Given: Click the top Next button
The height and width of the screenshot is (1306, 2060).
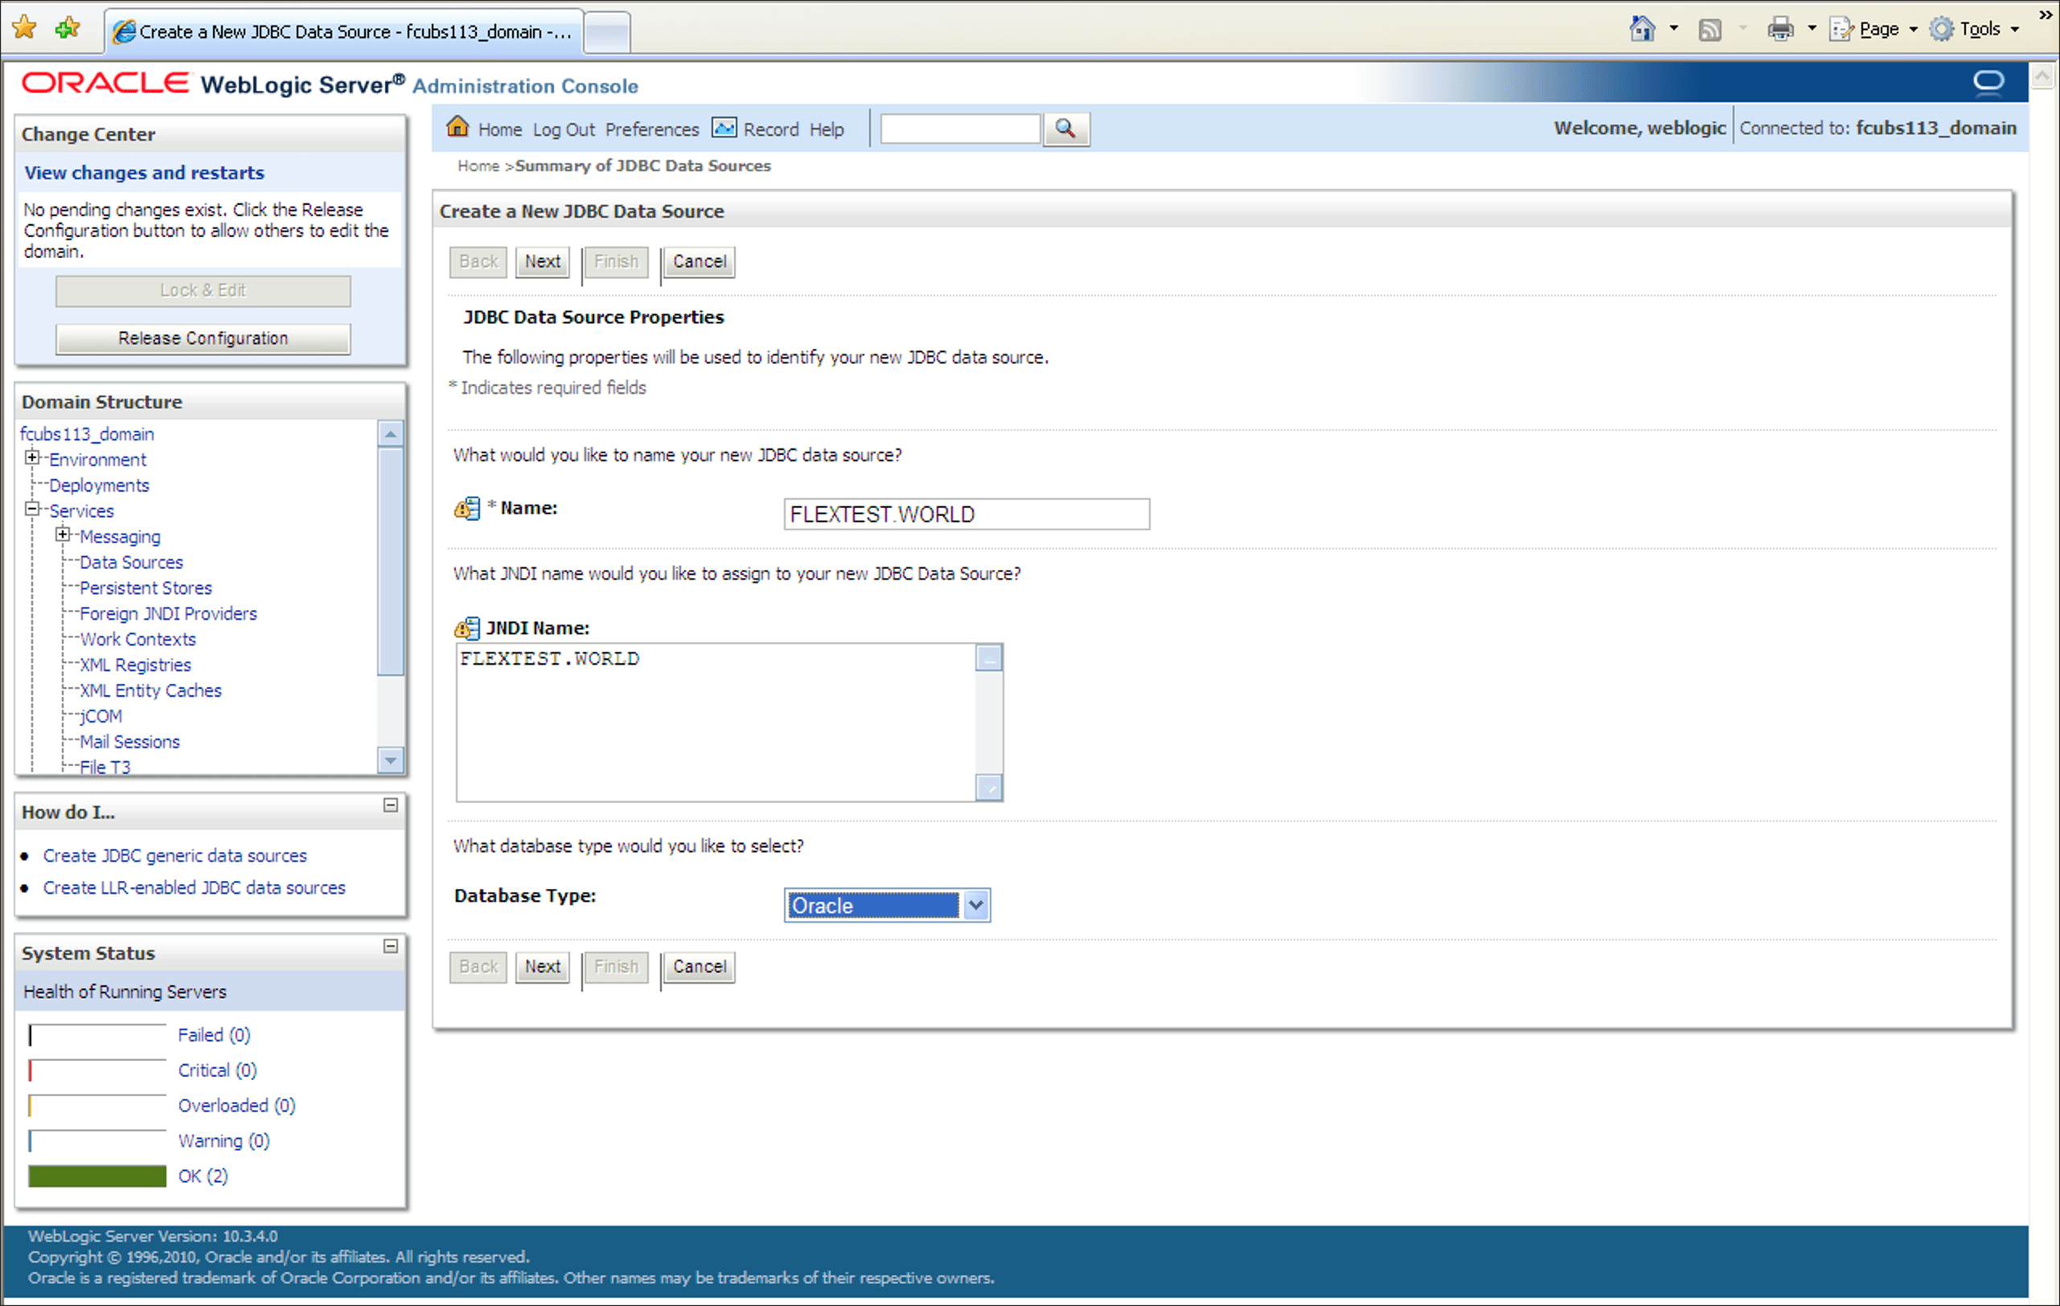Looking at the screenshot, I should point(543,262).
